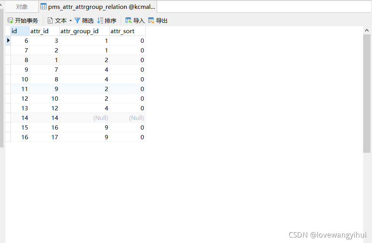Select the id cell with value 11
The width and height of the screenshot is (372, 243).
click(x=20, y=89)
